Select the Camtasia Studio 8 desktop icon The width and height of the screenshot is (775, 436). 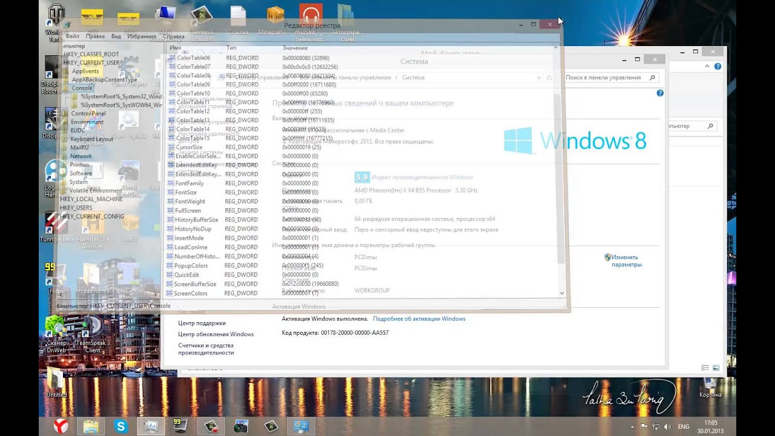coord(202,22)
